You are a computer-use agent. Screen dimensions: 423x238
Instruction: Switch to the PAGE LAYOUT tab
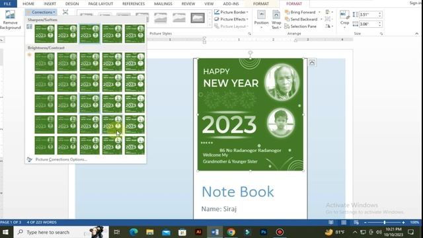pyautogui.click(x=100, y=4)
